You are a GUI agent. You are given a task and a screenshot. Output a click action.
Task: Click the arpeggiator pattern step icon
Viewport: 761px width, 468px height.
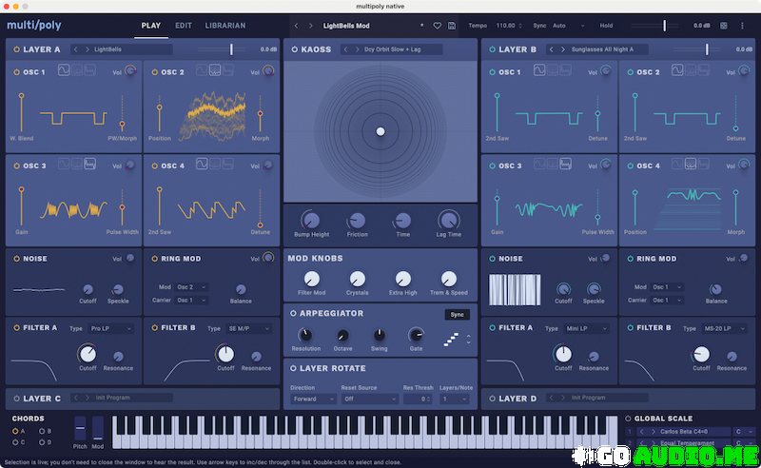(x=451, y=340)
